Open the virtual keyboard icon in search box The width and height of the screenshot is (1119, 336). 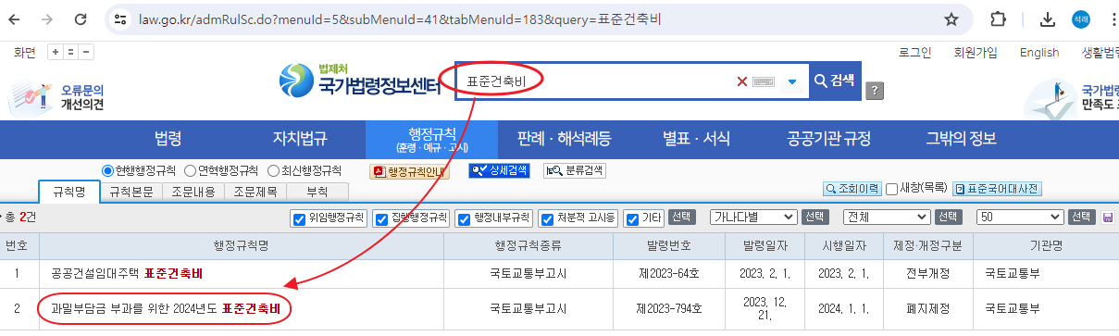tap(763, 81)
